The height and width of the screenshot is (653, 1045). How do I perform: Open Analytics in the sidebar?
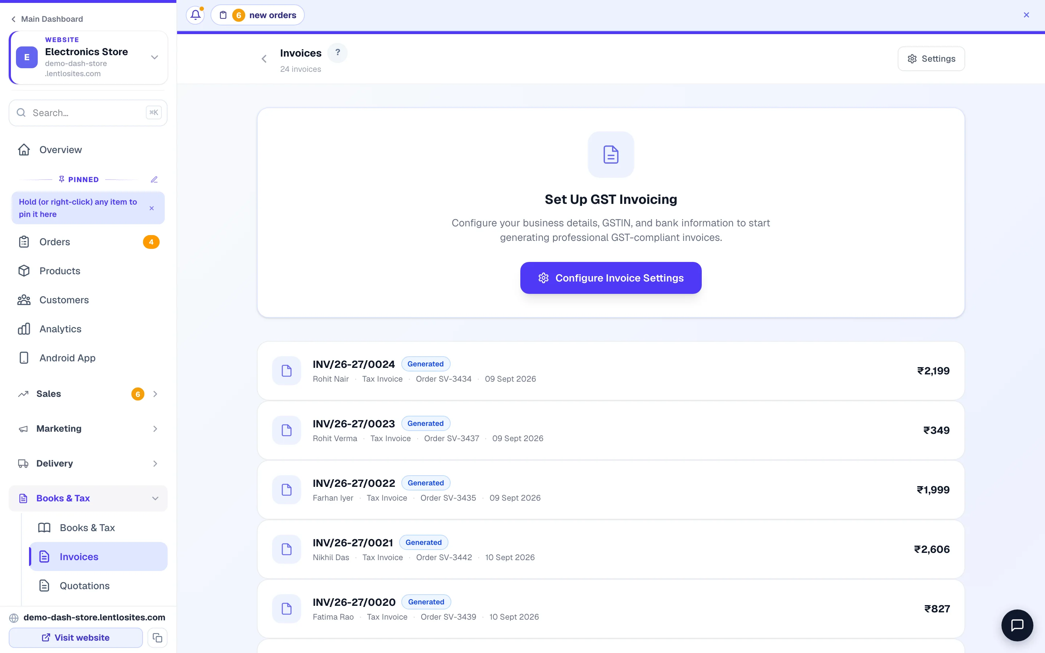coord(88,329)
